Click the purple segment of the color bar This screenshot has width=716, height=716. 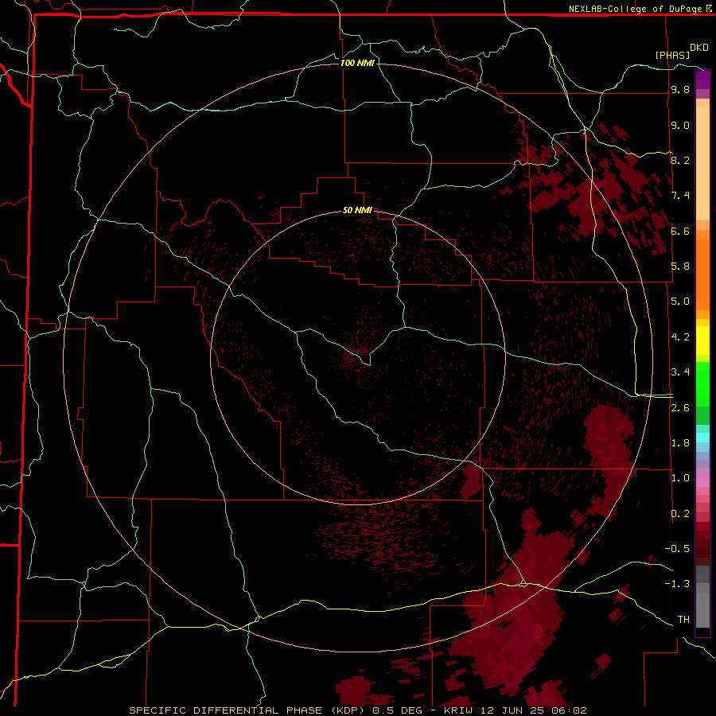(x=702, y=80)
